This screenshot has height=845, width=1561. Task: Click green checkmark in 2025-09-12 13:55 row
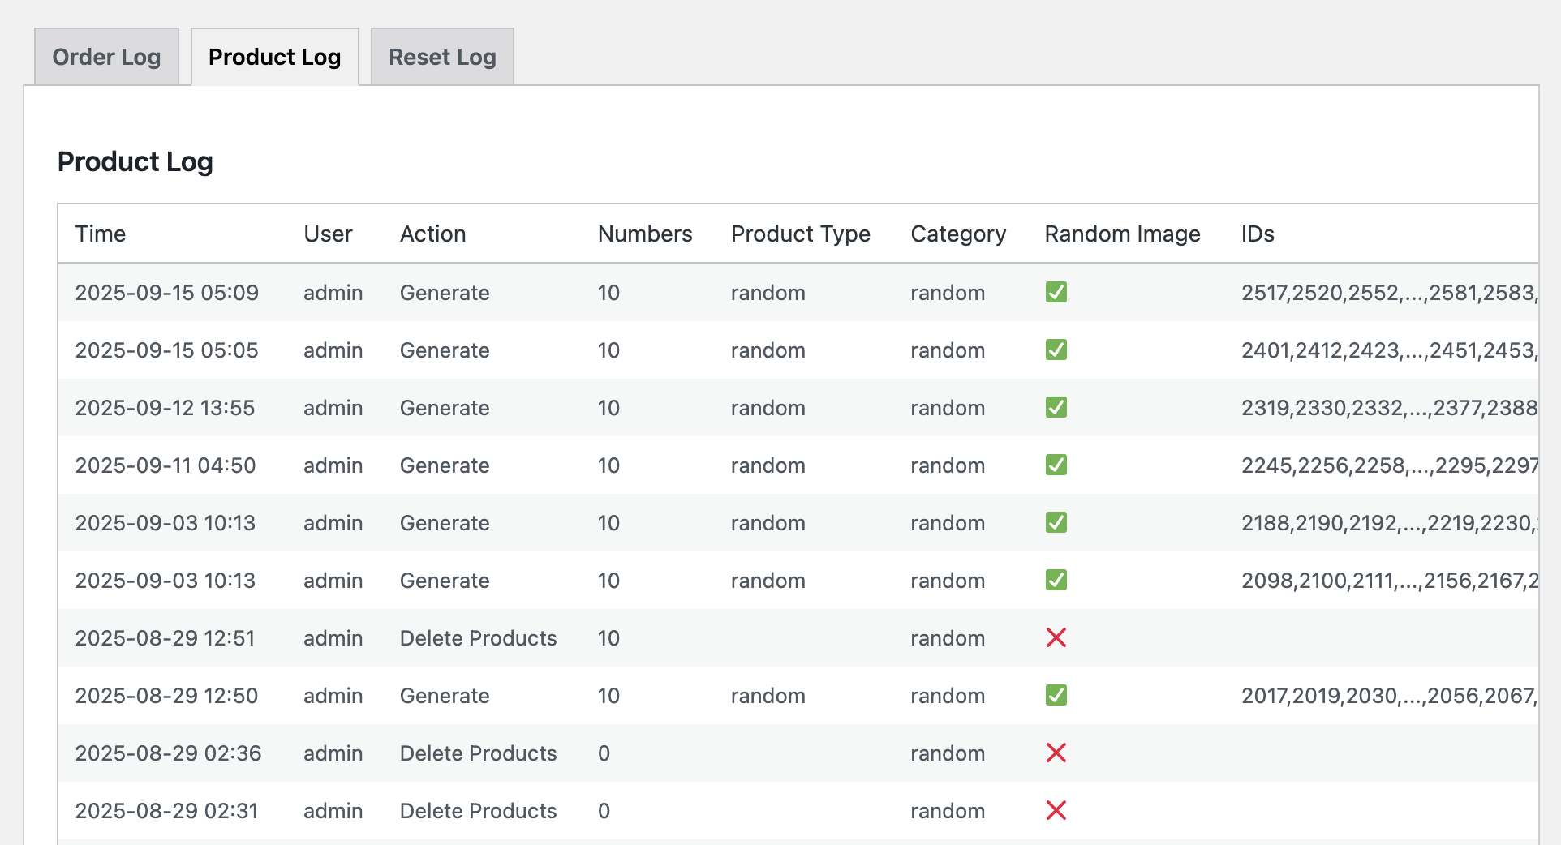(1056, 407)
